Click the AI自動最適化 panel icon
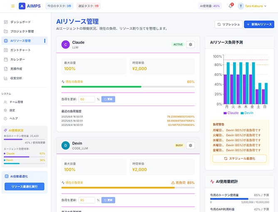Viewport: 278px width, 212px height. [7, 176]
